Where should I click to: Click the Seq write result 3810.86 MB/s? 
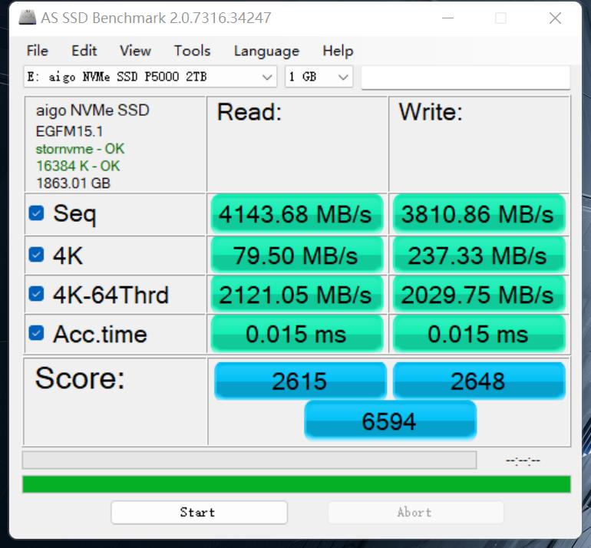(479, 213)
